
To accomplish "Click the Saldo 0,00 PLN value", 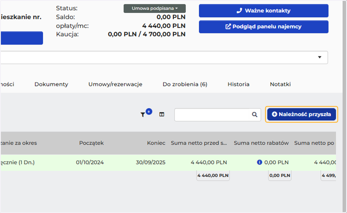I will point(171,17).
